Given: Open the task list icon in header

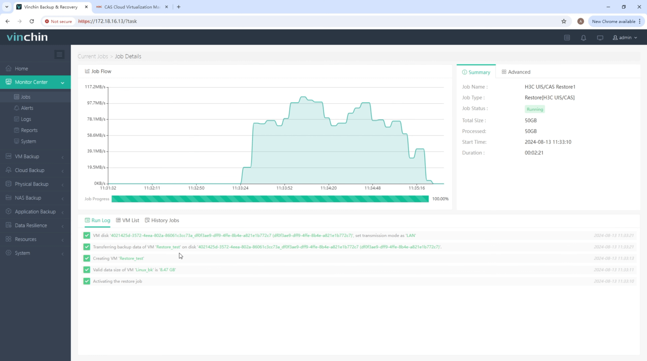Looking at the screenshot, I should click(567, 38).
